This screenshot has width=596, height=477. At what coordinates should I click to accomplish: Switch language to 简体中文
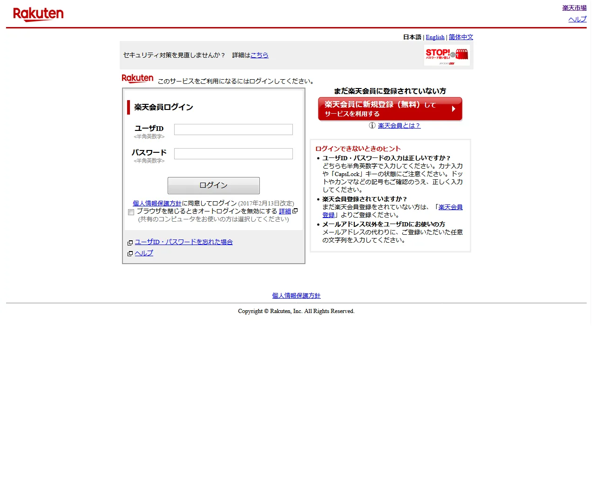tap(461, 37)
